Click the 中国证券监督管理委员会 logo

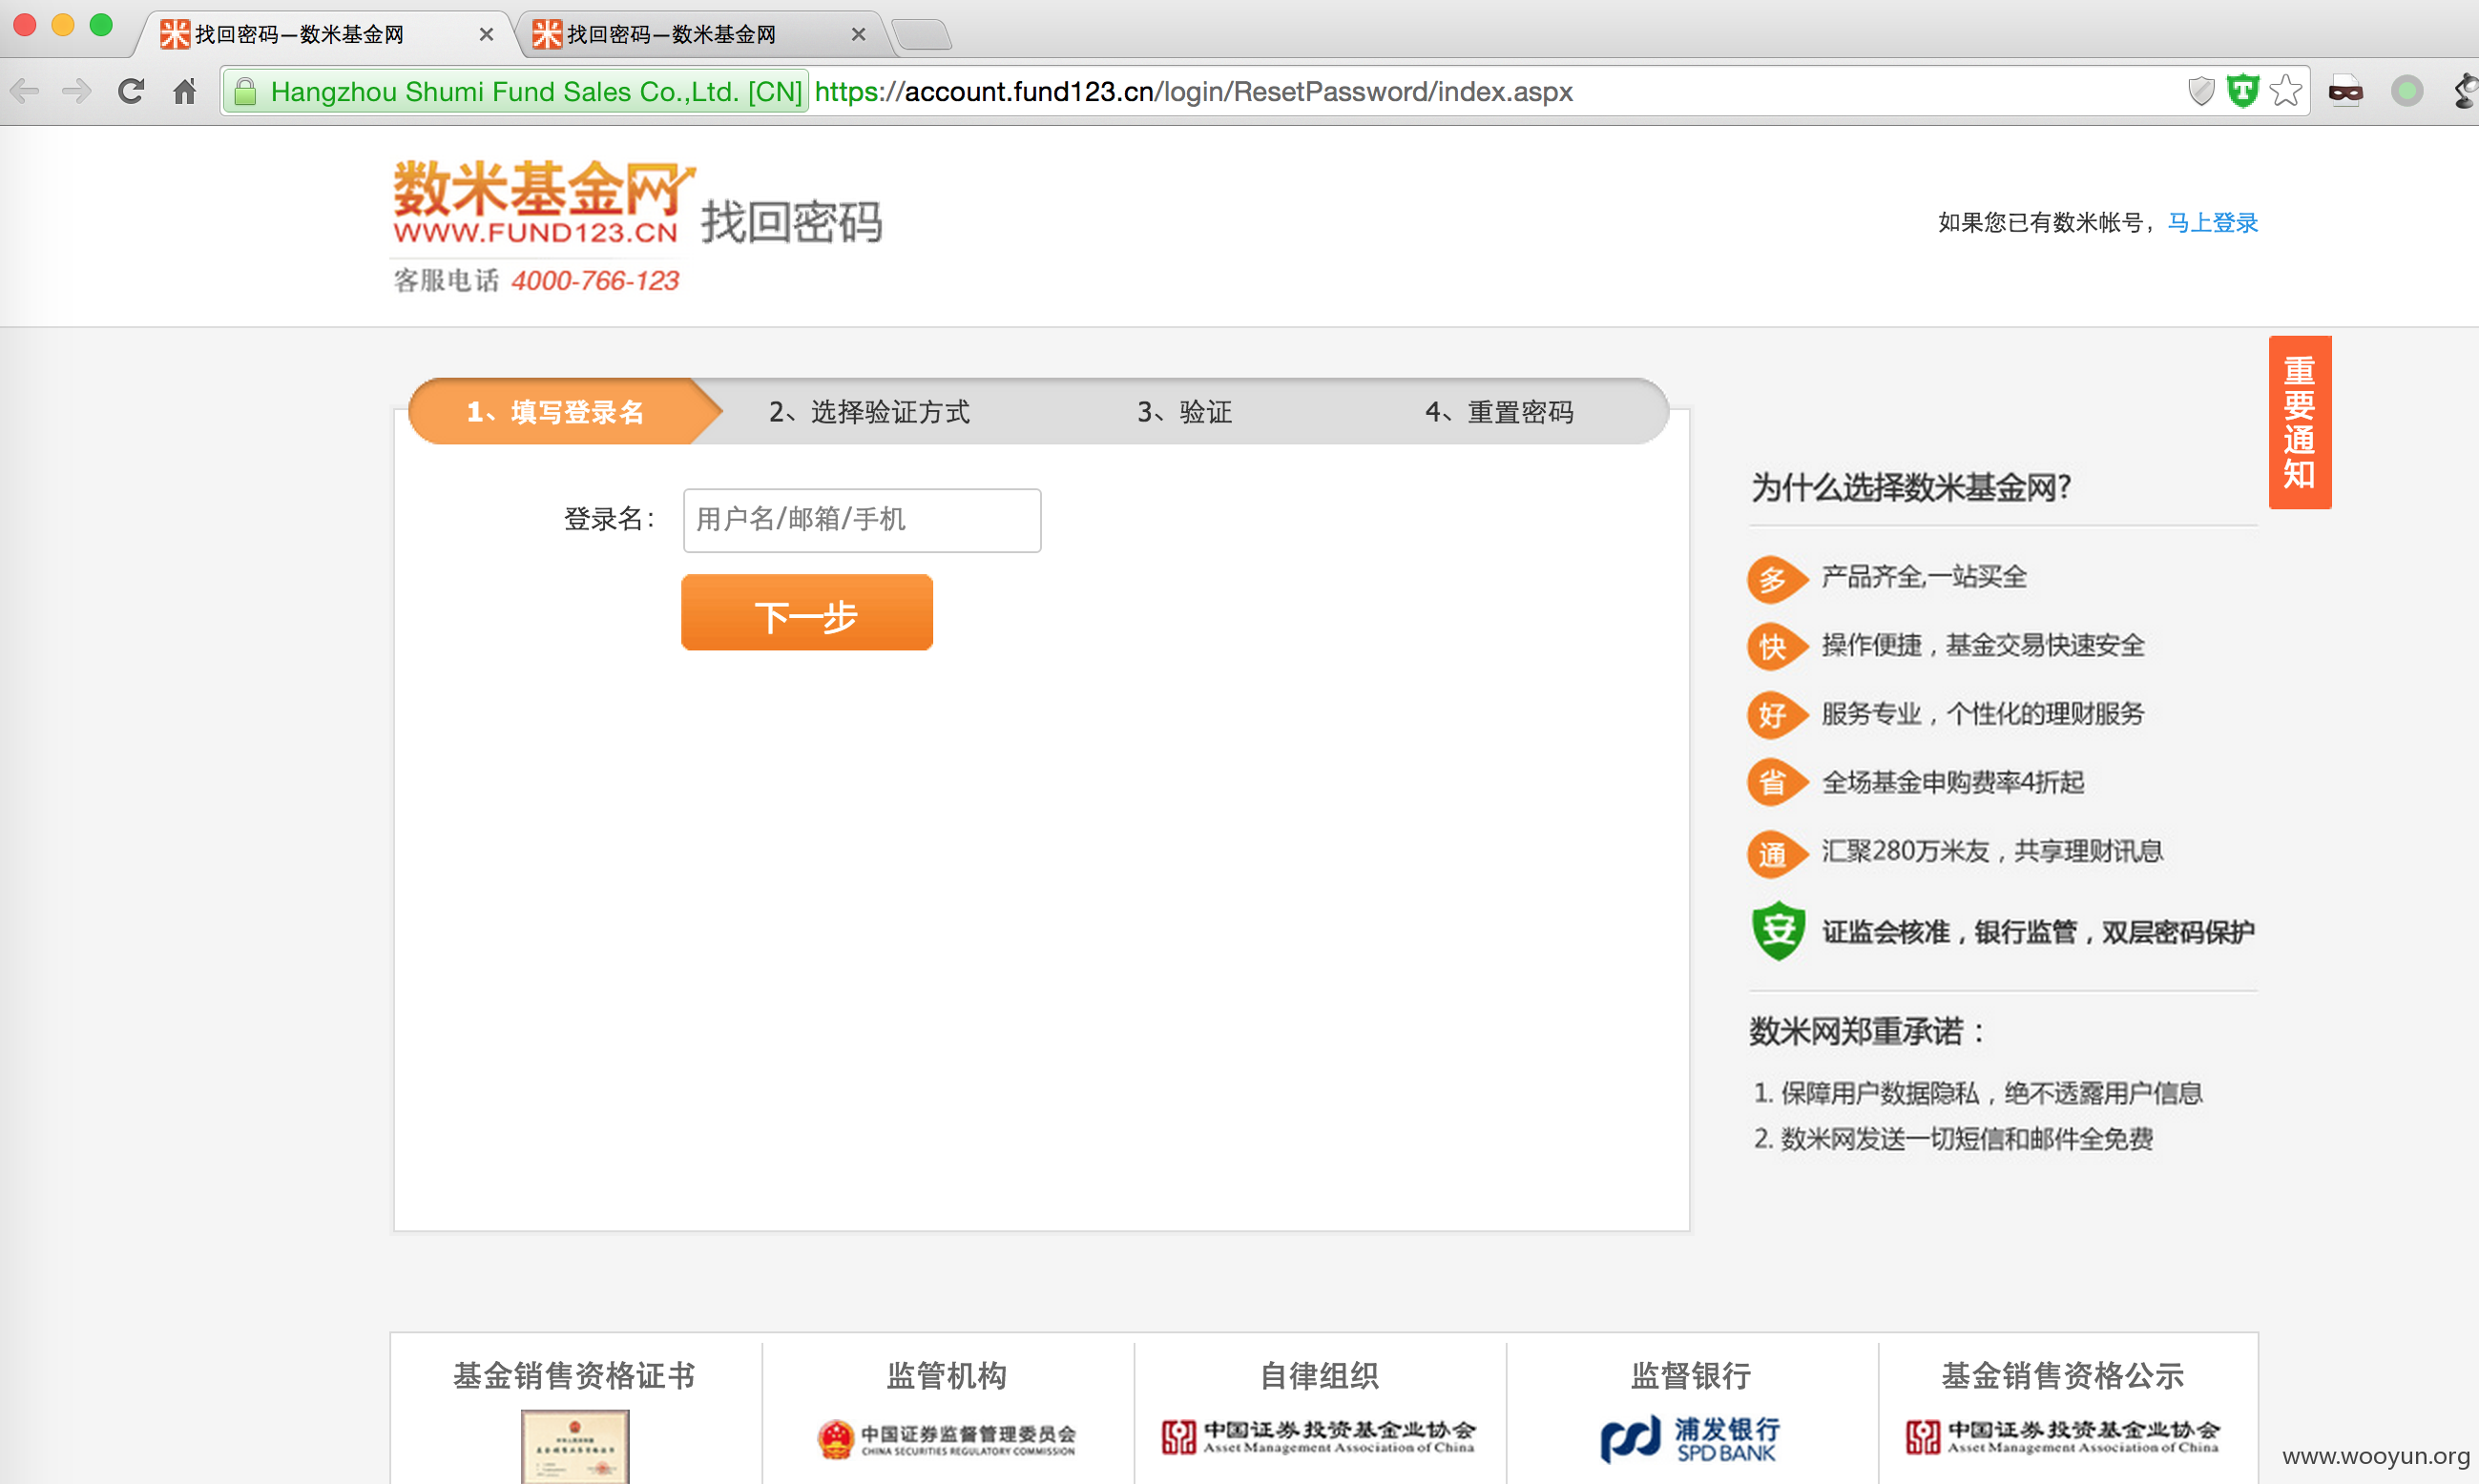click(x=947, y=1439)
